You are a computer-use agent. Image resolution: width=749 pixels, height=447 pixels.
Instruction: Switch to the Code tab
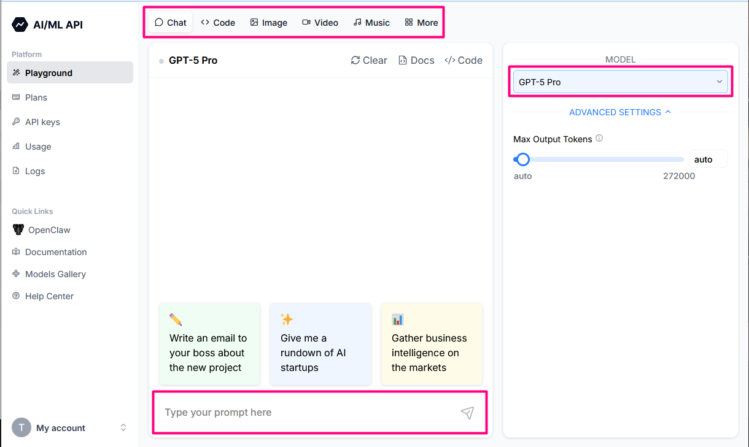[218, 23]
